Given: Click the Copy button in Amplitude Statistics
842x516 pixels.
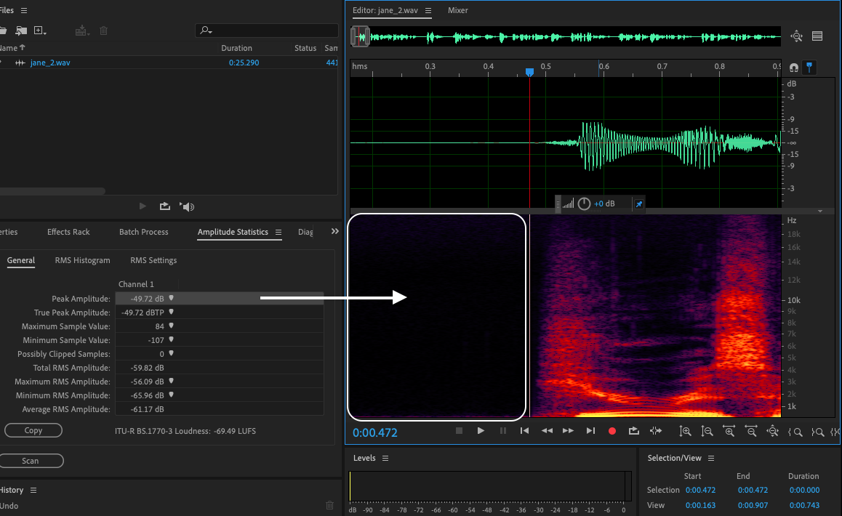Looking at the screenshot, I should pyautogui.click(x=33, y=430).
